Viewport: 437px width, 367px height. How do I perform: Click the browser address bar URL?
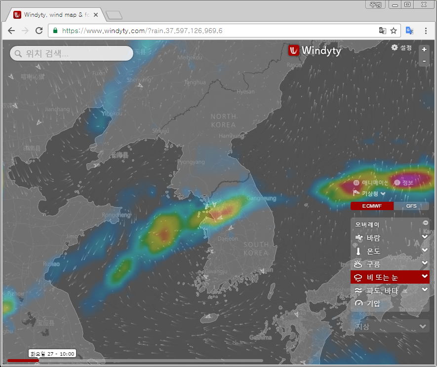[142, 31]
